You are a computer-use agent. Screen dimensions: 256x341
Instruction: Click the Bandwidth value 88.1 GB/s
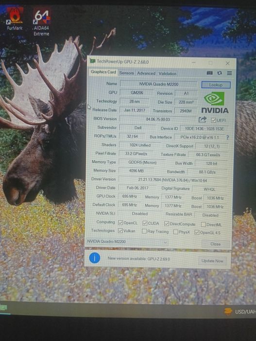[207, 172]
